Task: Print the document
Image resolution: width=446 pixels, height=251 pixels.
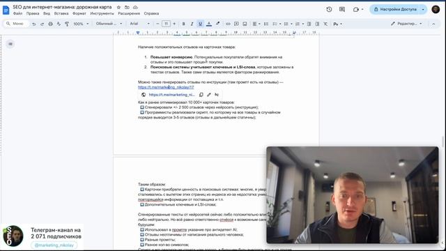Action: [50, 24]
